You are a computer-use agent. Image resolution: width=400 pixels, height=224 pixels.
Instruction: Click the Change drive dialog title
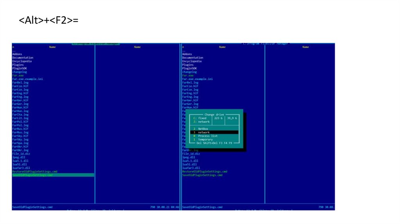pos(214,115)
